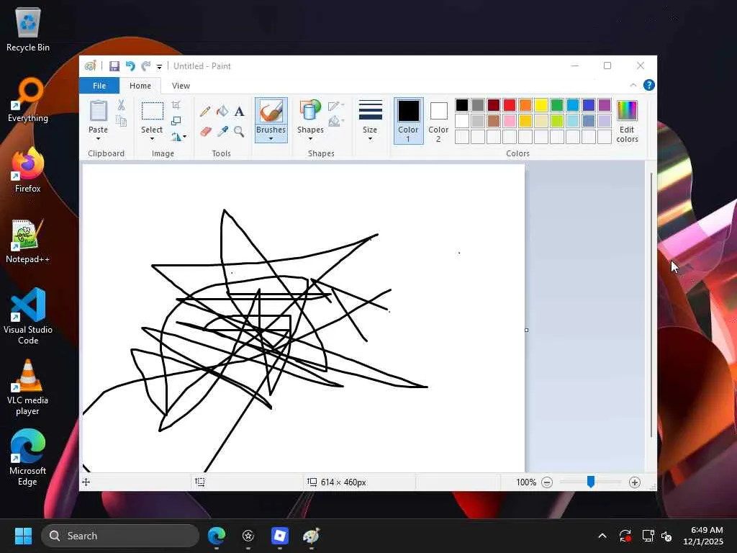The width and height of the screenshot is (737, 553).
Task: Click Microsoft Edge icon on taskbar
Action: pos(217,536)
